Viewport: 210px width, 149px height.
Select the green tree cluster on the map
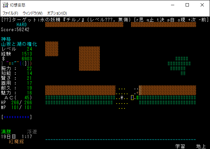pyautogui.click(x=179, y=64)
